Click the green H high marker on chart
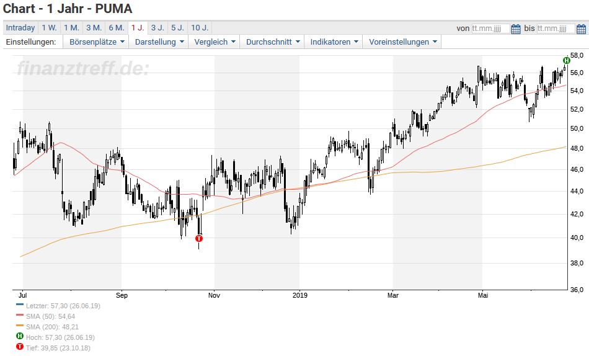The image size is (589, 356). (567, 61)
